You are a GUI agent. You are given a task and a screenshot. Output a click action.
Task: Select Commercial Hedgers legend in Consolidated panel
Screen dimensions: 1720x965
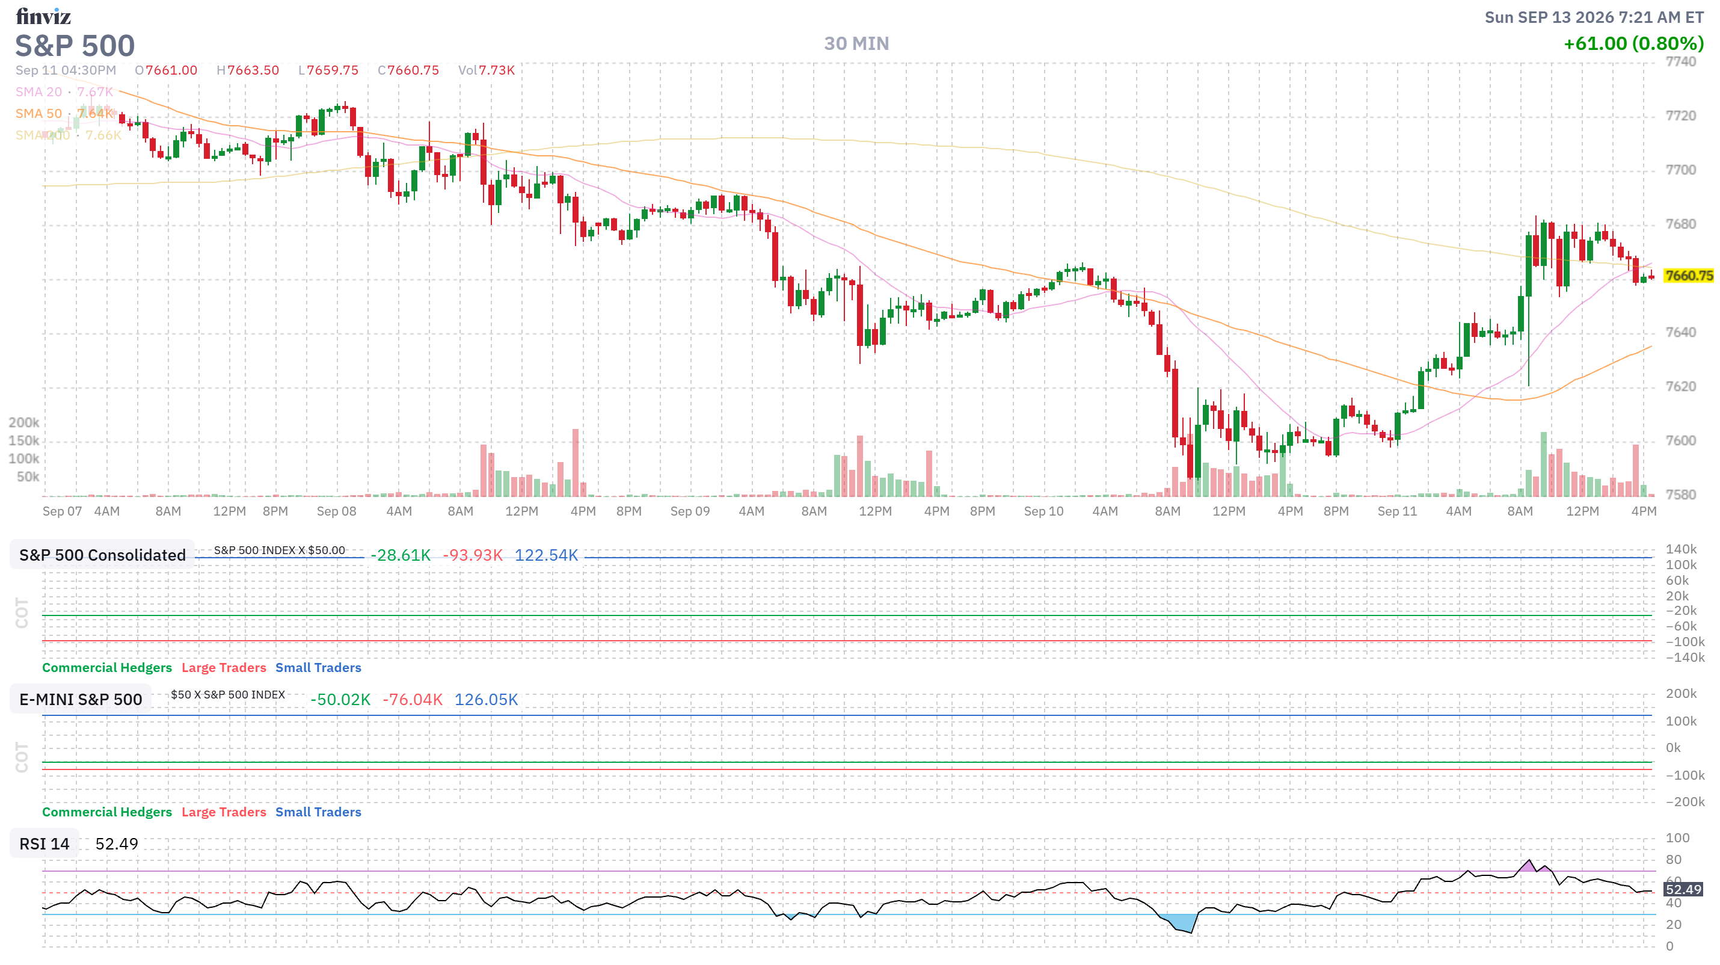coord(107,667)
